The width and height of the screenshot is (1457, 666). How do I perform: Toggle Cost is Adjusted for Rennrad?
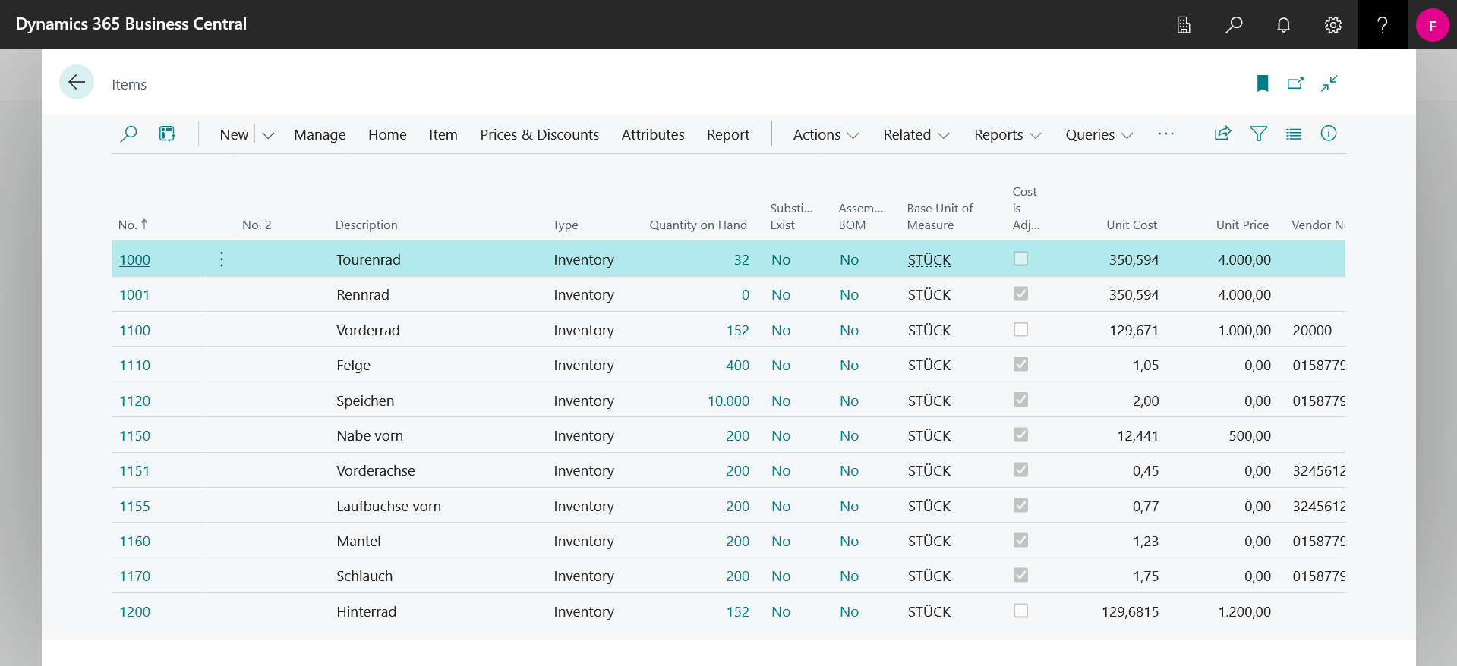pyautogui.click(x=1020, y=294)
